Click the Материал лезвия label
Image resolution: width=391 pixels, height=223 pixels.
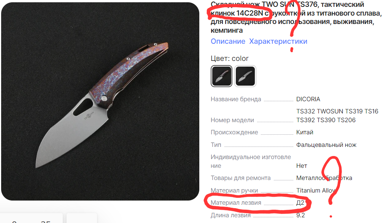(236, 203)
